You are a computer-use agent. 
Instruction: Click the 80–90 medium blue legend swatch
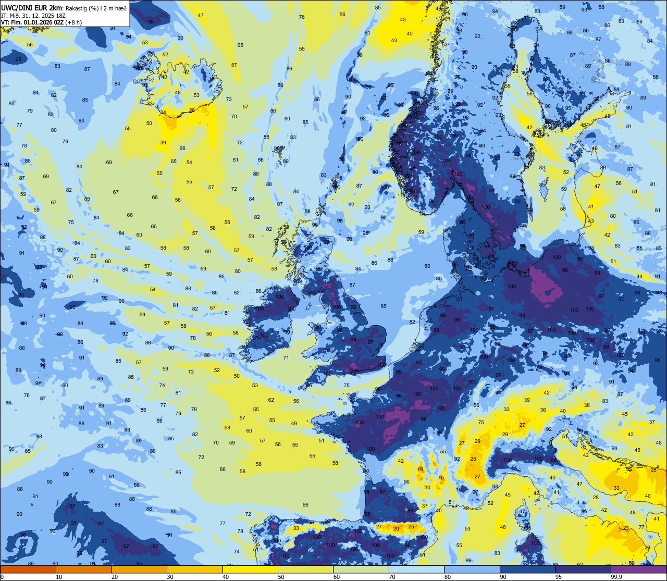(x=472, y=569)
